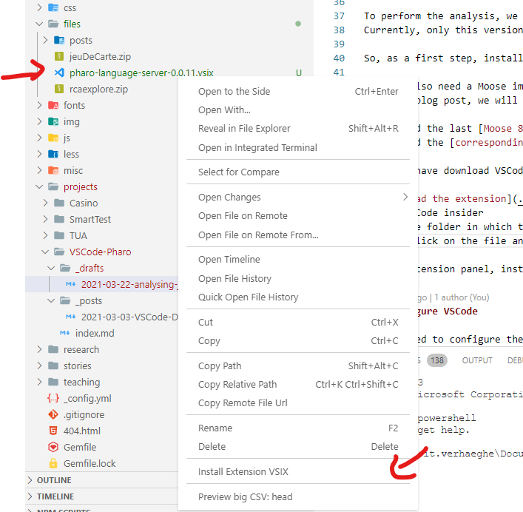
Task: Collapse the files folder chevron
Action: [x=39, y=24]
